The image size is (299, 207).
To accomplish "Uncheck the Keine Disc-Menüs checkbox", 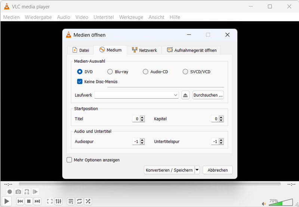I will click(80, 81).
